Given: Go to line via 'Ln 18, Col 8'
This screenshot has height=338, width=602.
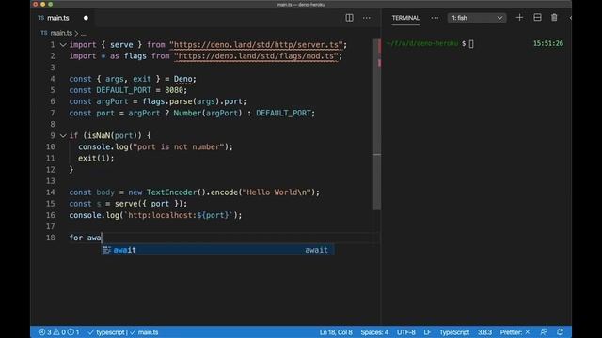Looking at the screenshot, I should coord(336,332).
